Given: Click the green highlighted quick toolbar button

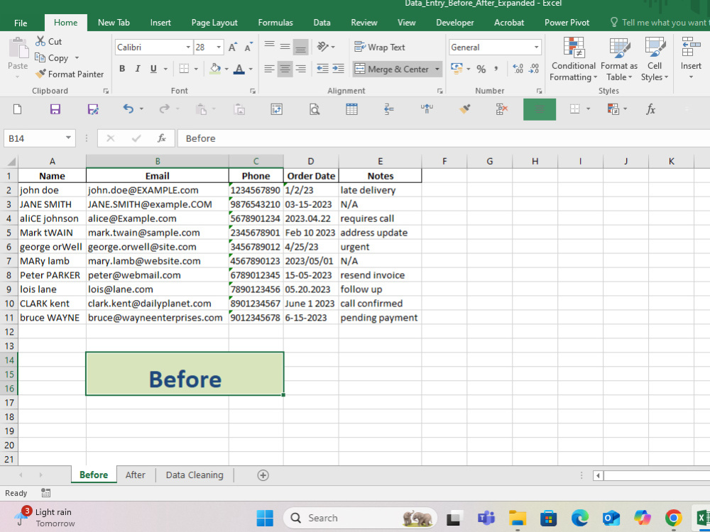Looking at the screenshot, I should (540, 109).
